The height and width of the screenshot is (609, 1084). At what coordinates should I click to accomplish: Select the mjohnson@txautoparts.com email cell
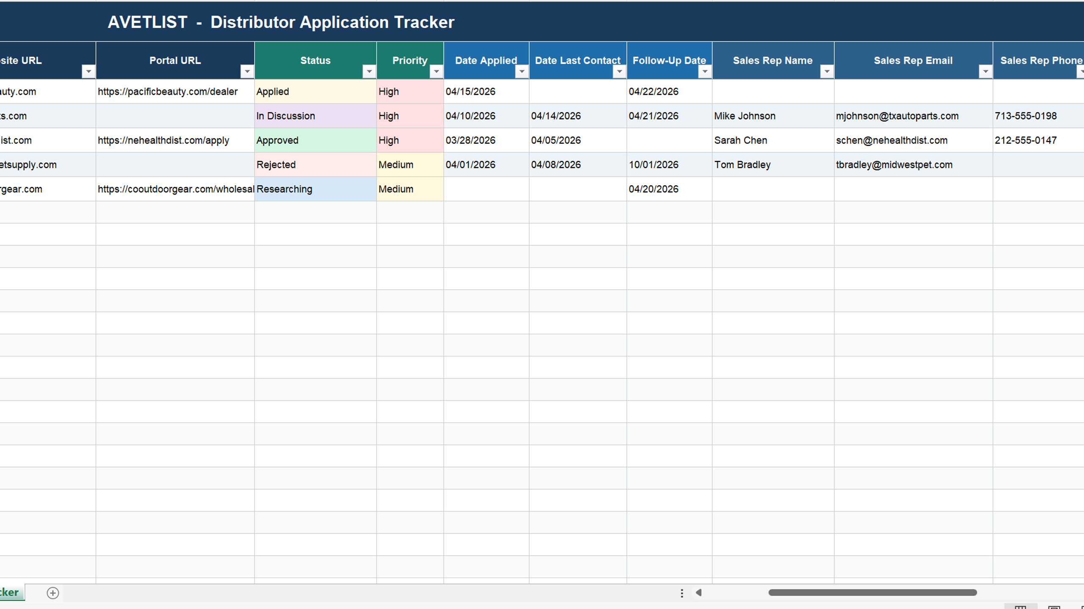[913, 116]
